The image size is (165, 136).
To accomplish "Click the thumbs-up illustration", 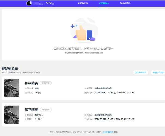I will pos(84,30).
